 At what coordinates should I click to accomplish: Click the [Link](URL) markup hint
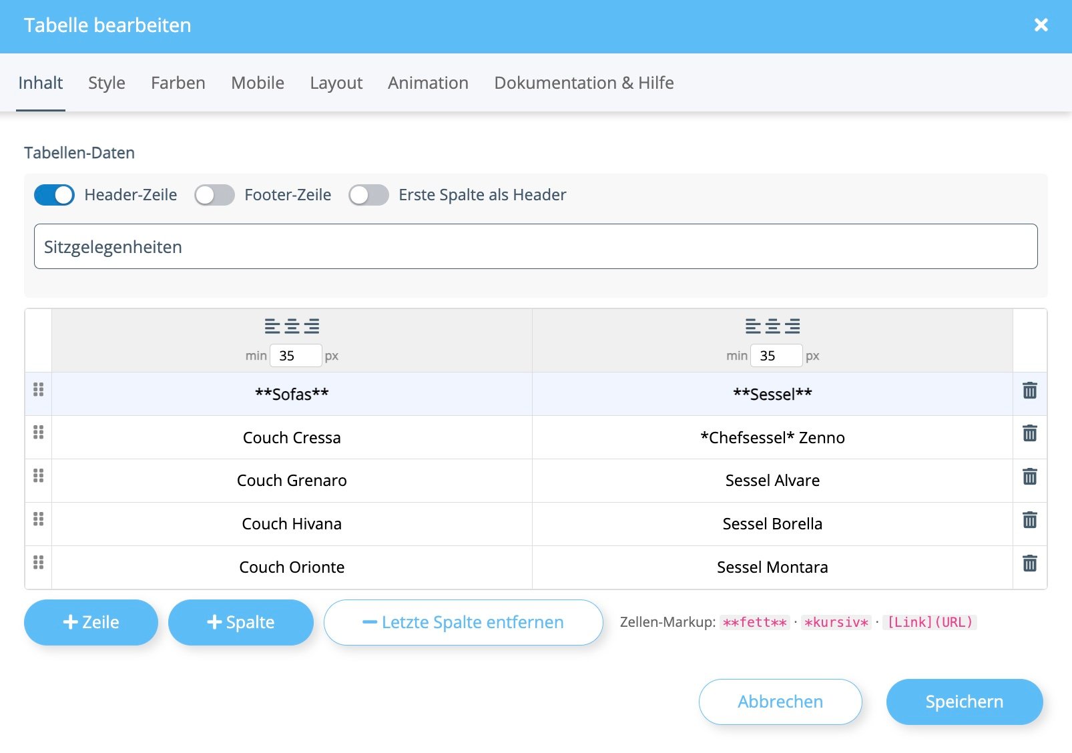(930, 622)
